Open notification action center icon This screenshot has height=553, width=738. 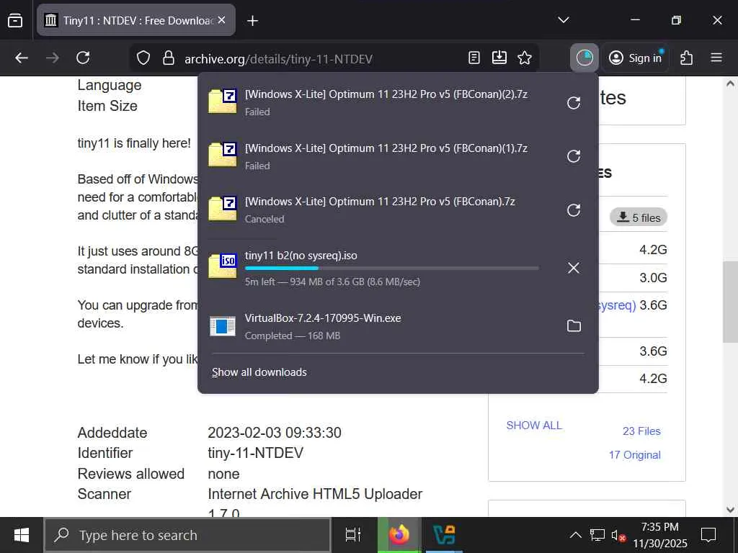pyautogui.click(x=708, y=535)
